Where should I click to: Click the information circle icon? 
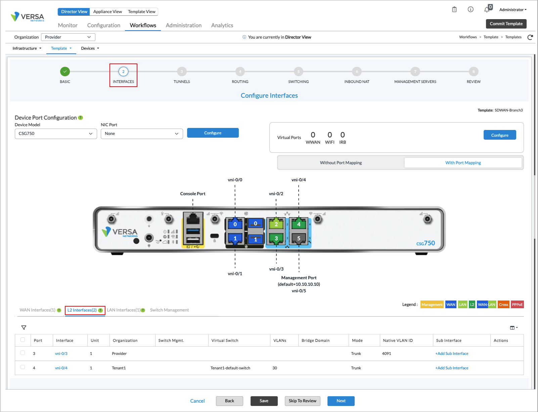pos(470,9)
